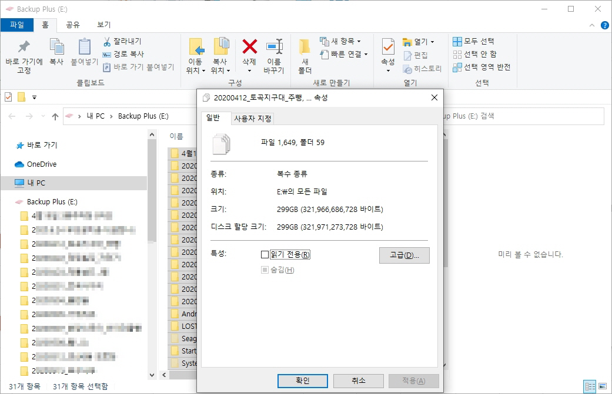612x394 pixels.
Task: Switch to the View (보기) ribbon tab
Action: point(104,25)
